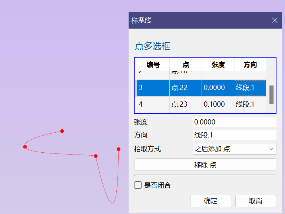Enable the 是否闭合 checkbox
The width and height of the screenshot is (285, 214).
click(138, 185)
